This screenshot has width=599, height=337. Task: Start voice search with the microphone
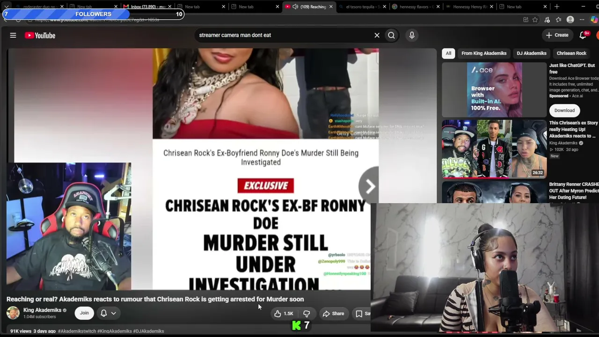pyautogui.click(x=412, y=35)
